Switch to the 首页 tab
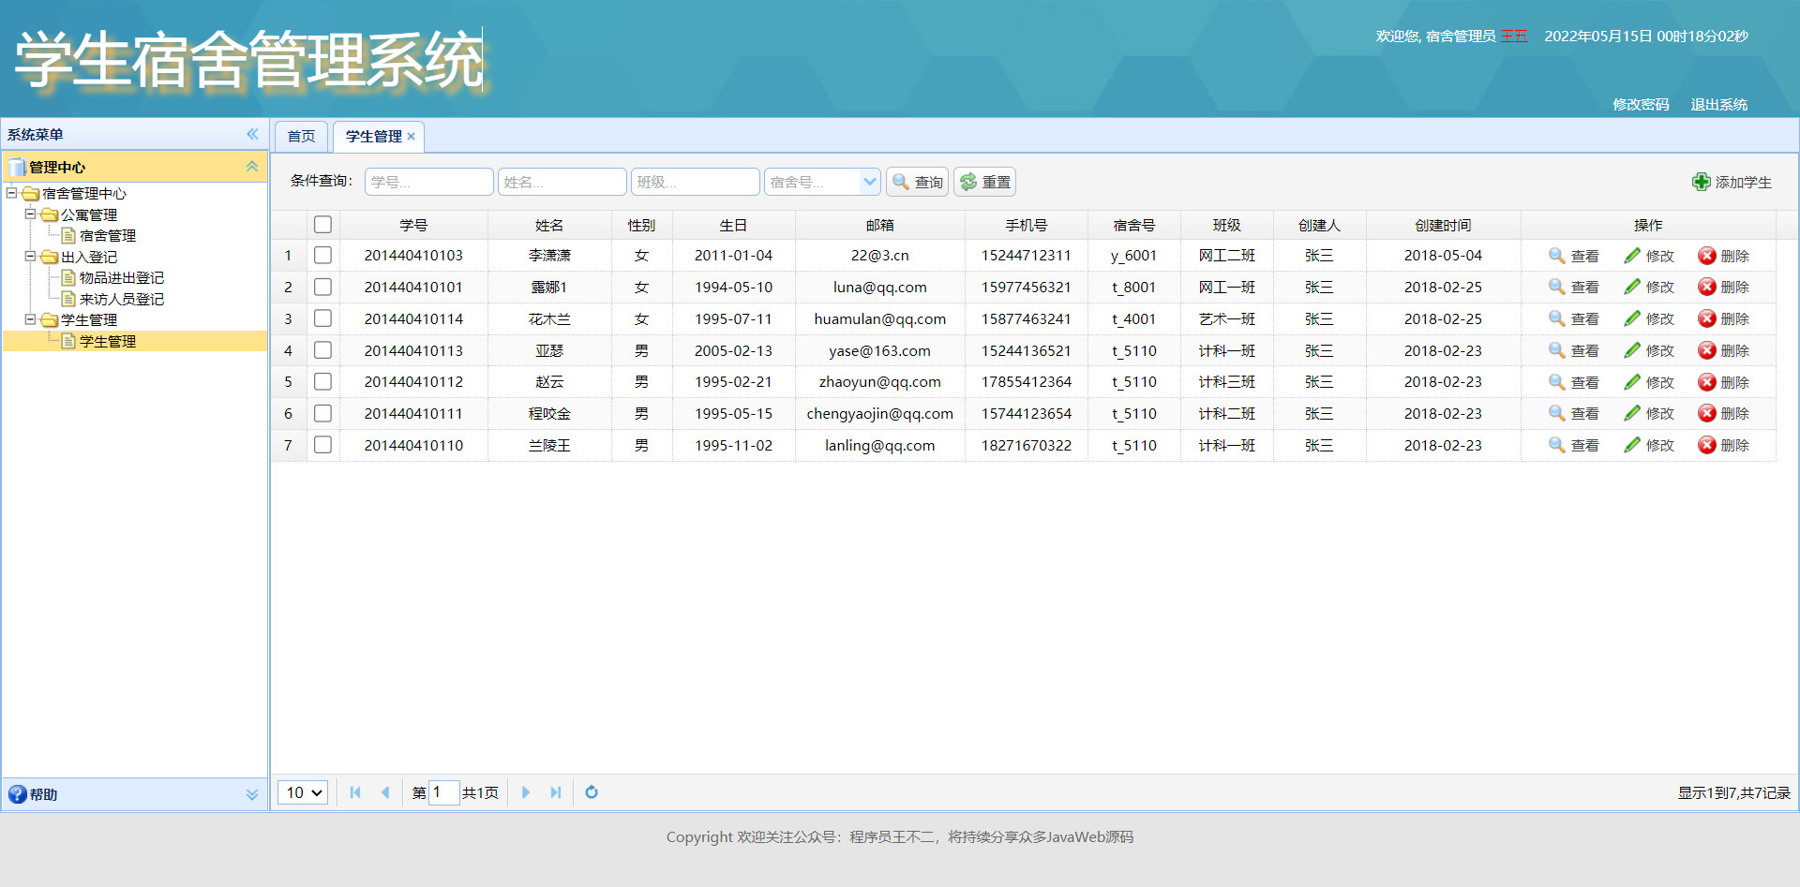1800x887 pixels. tap(300, 136)
